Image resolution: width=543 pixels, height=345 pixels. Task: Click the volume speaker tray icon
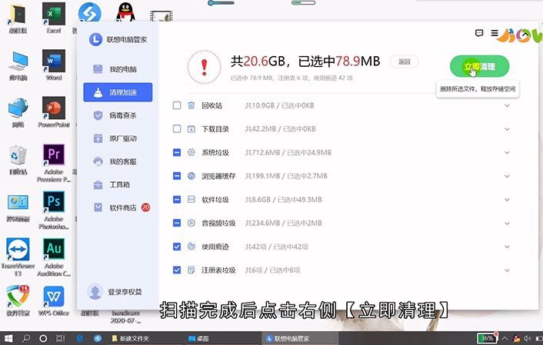[x=527, y=338]
